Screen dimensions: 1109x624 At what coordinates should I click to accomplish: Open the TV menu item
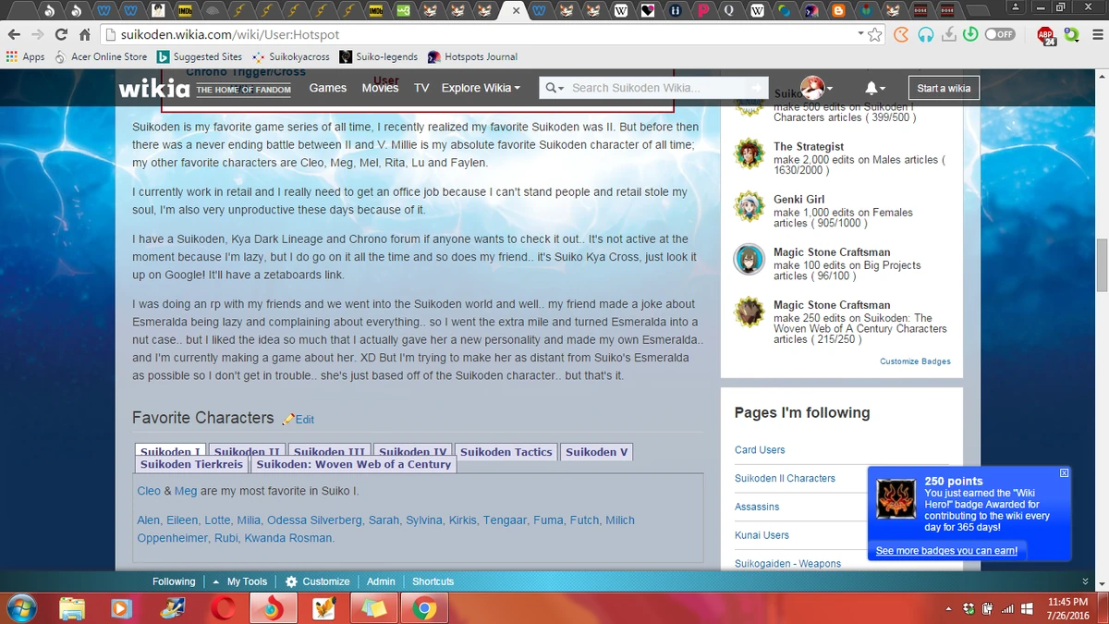[421, 88]
